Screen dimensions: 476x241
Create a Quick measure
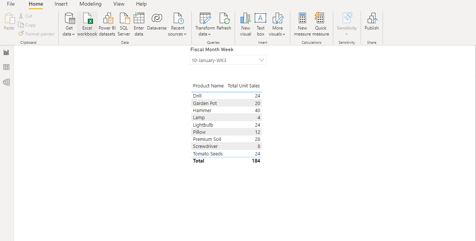tap(321, 25)
